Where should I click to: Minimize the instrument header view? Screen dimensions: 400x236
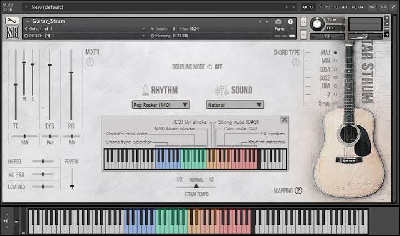[x=387, y=24]
